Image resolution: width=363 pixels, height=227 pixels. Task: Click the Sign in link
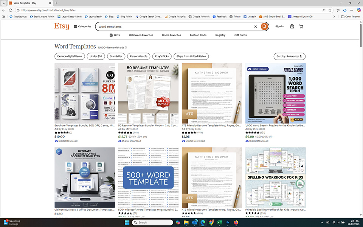pos(279,26)
